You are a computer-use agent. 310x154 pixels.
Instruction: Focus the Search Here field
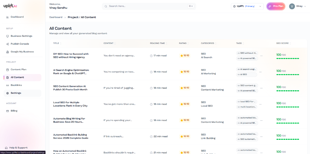[149, 6]
